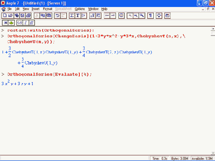Toggle nonprinting characters with the pilcrow icon
The image size is (215, 161).
point(150,16)
